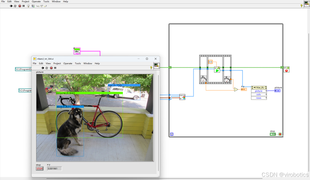The height and width of the screenshot is (180, 310).
Task: Click the Step Into button
Action: [x=38, y=6]
